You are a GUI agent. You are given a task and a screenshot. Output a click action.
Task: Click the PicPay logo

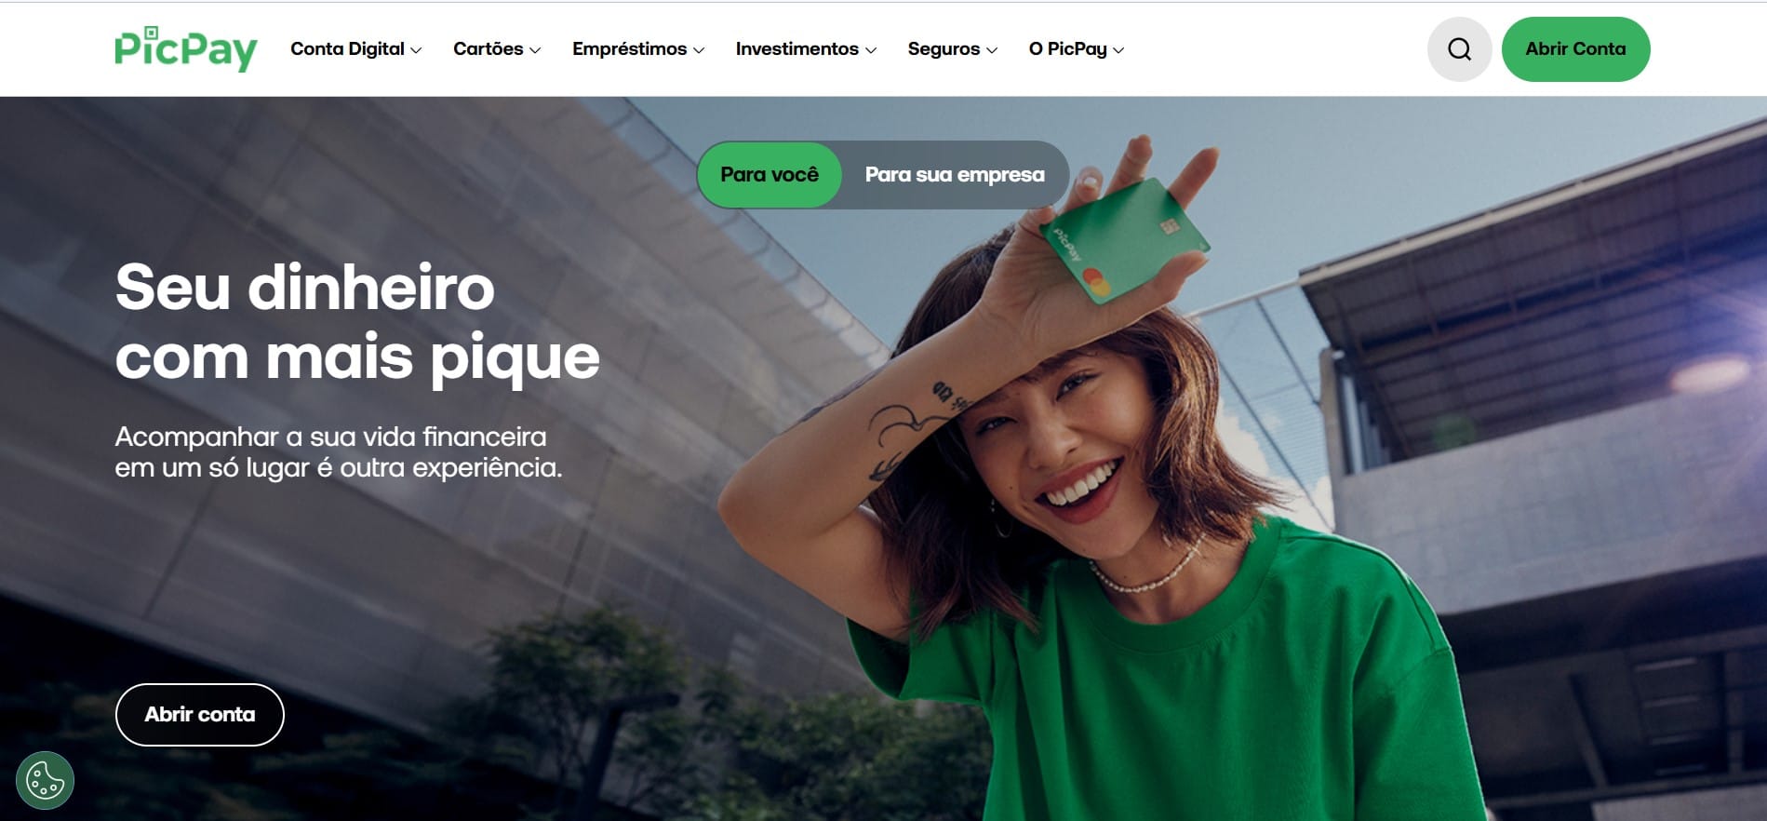click(186, 48)
